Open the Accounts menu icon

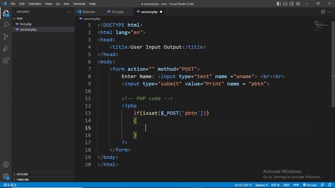(6, 164)
